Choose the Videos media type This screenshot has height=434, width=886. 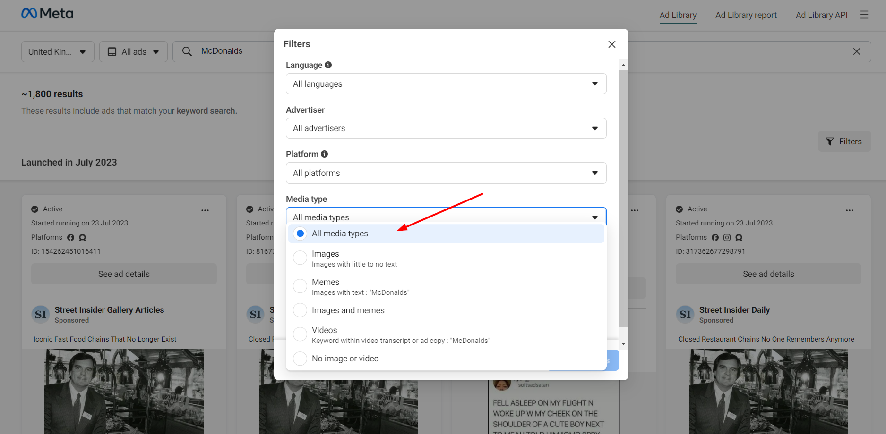300,334
